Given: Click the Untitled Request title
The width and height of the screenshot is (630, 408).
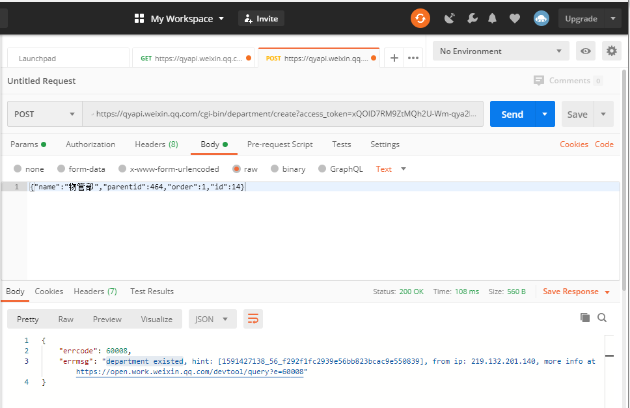Looking at the screenshot, I should (x=42, y=81).
